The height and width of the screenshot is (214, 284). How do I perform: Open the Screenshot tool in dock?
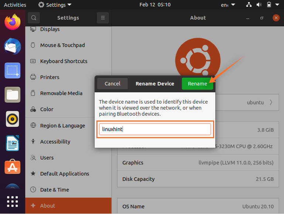pos(12,71)
